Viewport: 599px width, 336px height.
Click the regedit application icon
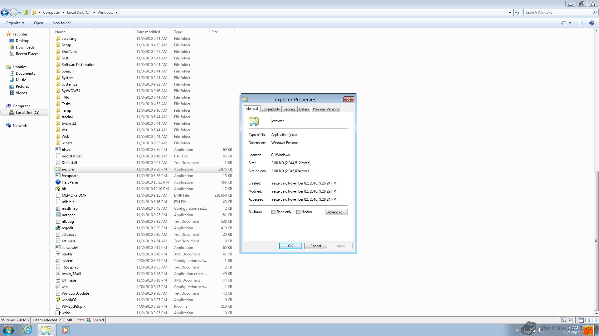pos(58,228)
